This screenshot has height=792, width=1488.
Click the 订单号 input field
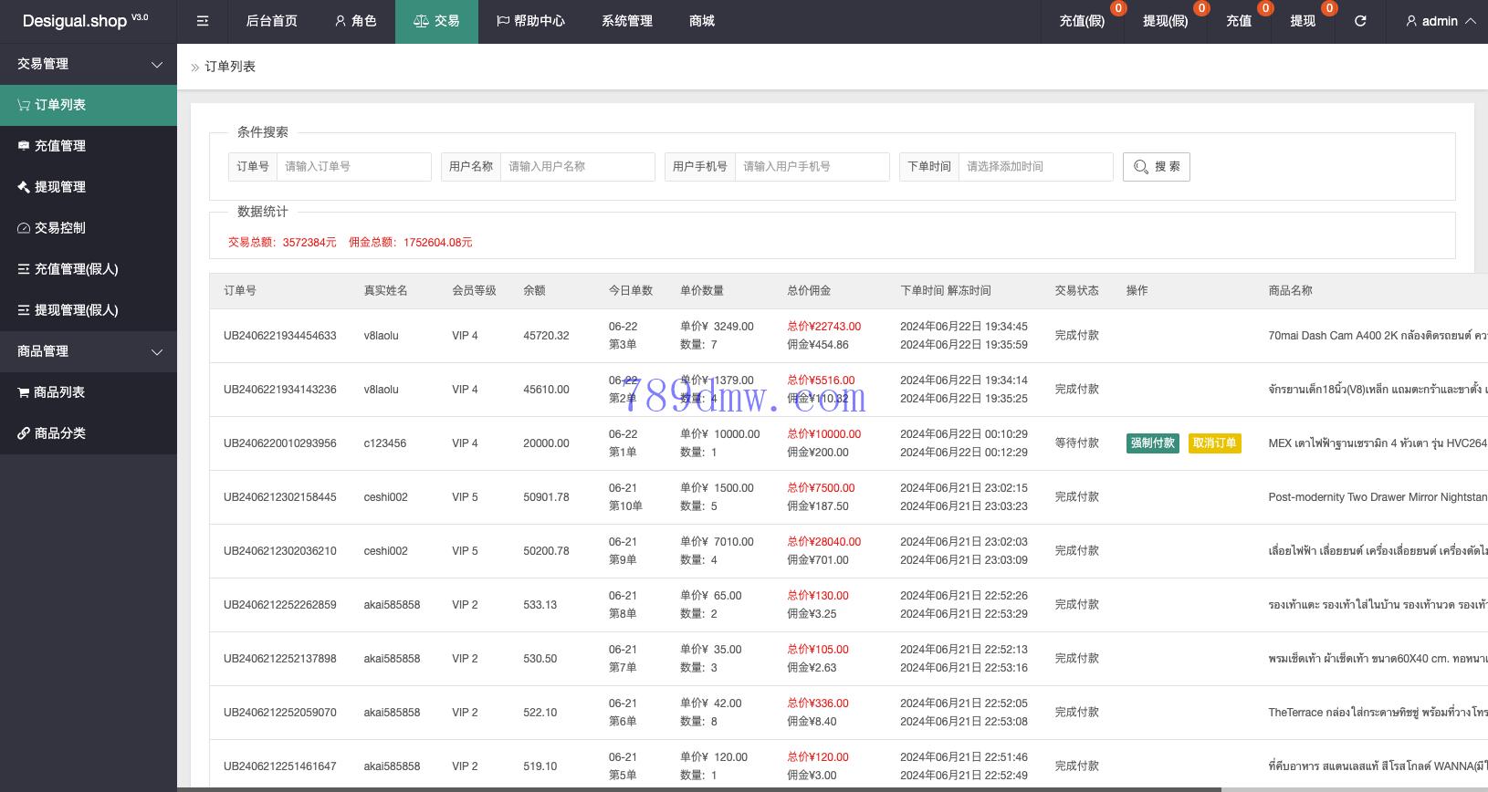click(x=353, y=167)
